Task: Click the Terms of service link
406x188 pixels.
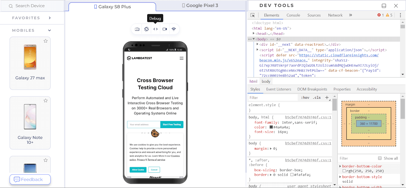Action: click(156, 160)
